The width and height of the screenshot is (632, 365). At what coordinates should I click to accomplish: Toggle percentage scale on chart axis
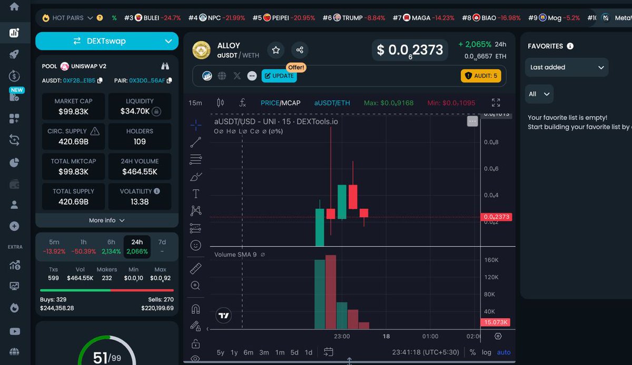[x=473, y=352]
